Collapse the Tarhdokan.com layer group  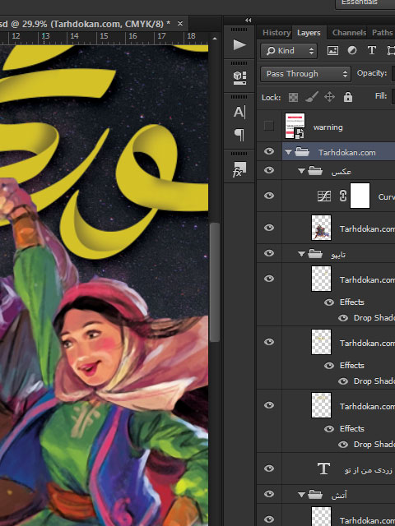coord(288,152)
